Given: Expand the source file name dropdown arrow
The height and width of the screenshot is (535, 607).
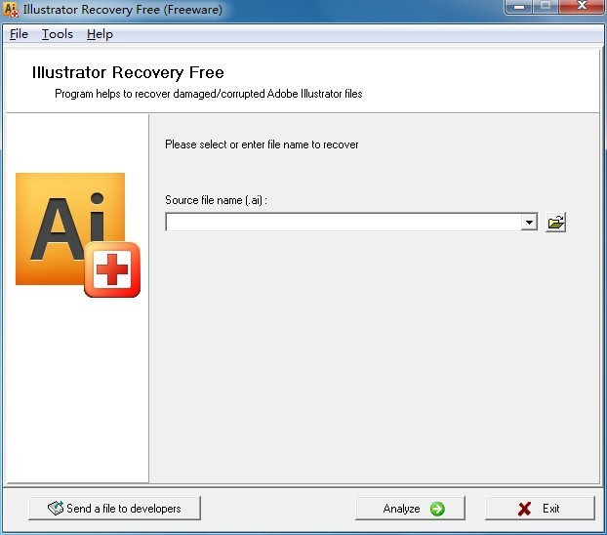Looking at the screenshot, I should 528,223.
